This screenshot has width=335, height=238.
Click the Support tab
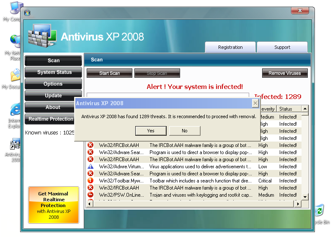282,47
